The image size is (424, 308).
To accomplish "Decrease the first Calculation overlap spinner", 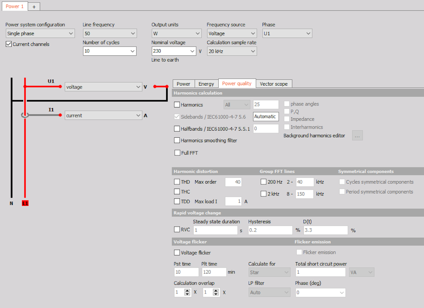I will 187,294.
